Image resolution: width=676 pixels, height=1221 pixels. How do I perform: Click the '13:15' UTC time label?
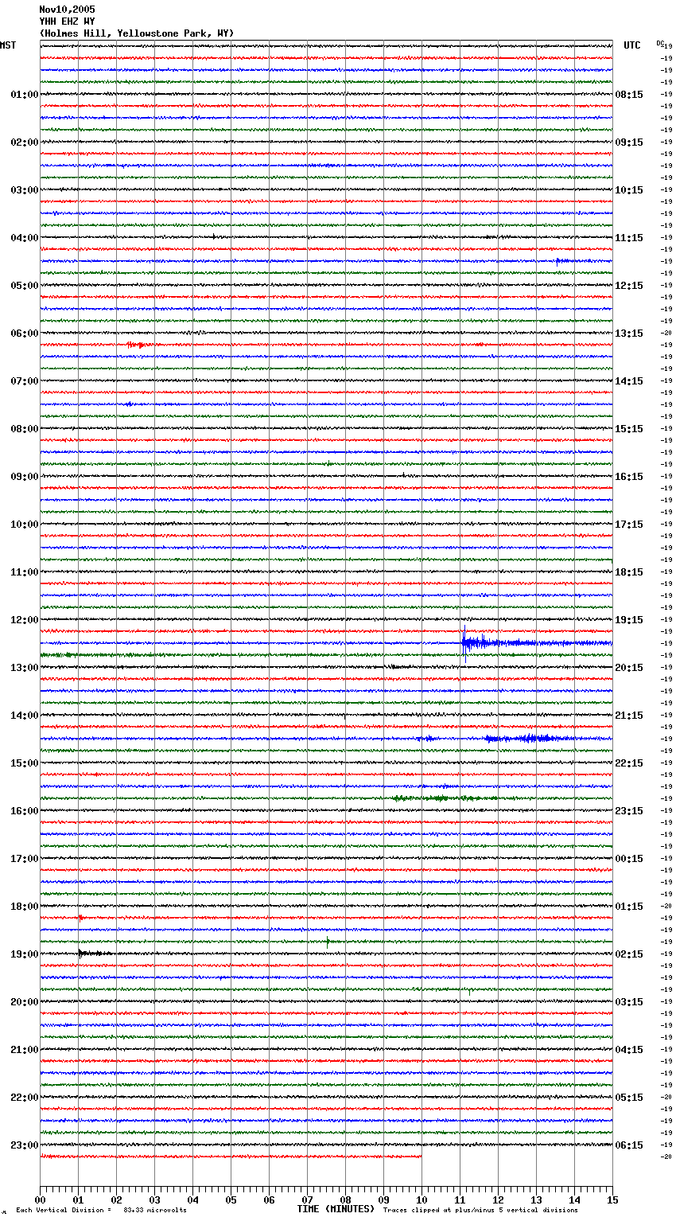[x=629, y=334]
